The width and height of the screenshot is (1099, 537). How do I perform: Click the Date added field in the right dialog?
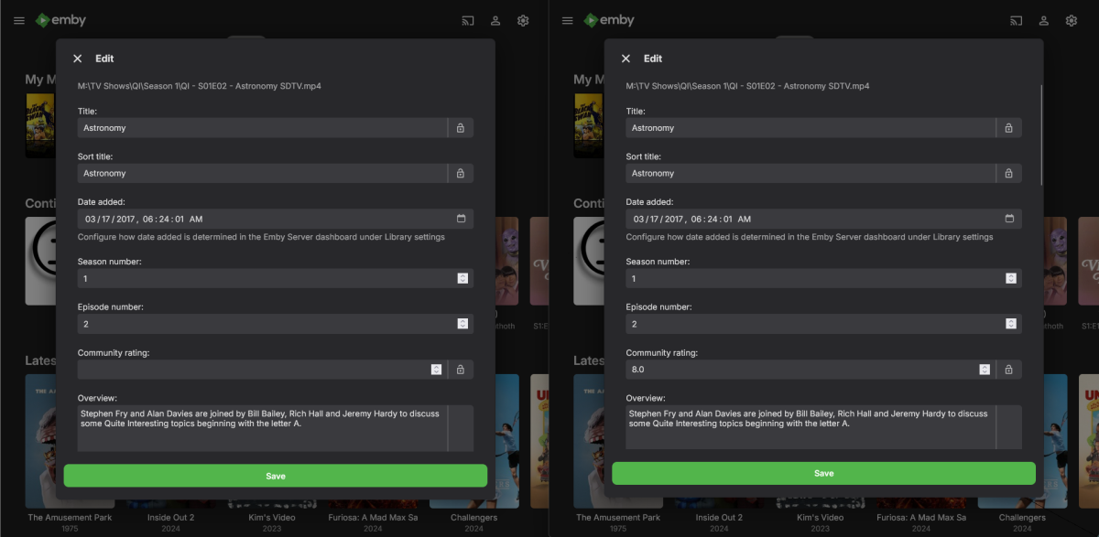[824, 219]
